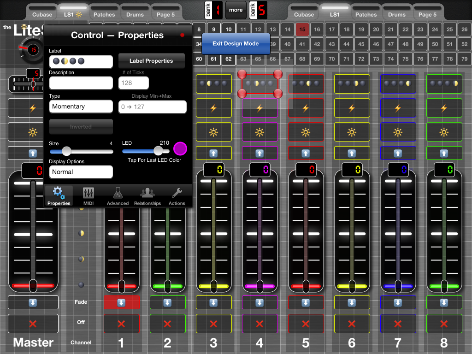The image size is (472, 354).
Task: Switch to right Cubase tab
Action: 304,12
